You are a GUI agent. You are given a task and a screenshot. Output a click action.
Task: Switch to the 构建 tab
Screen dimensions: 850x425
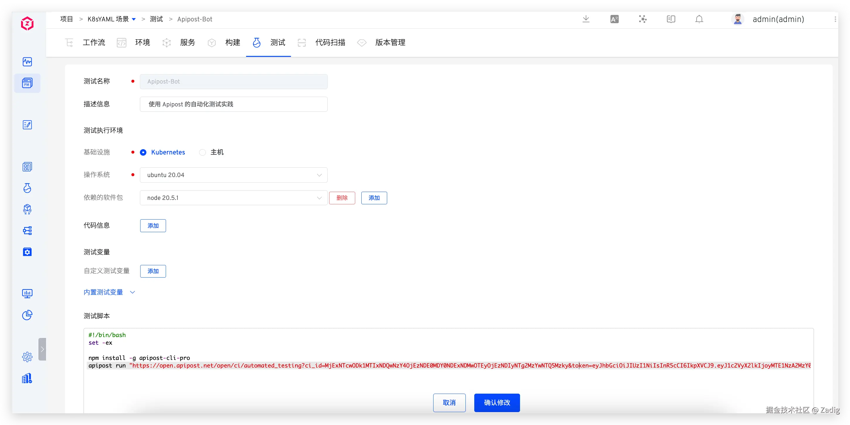coord(232,42)
